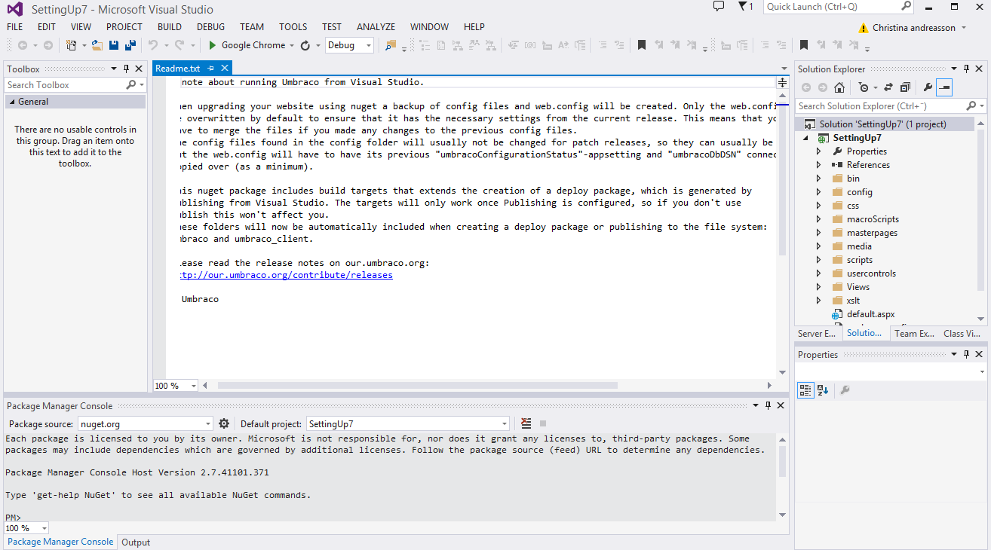Click the Find in Files icon
Viewport: 991px width, 550px height.
391,45
